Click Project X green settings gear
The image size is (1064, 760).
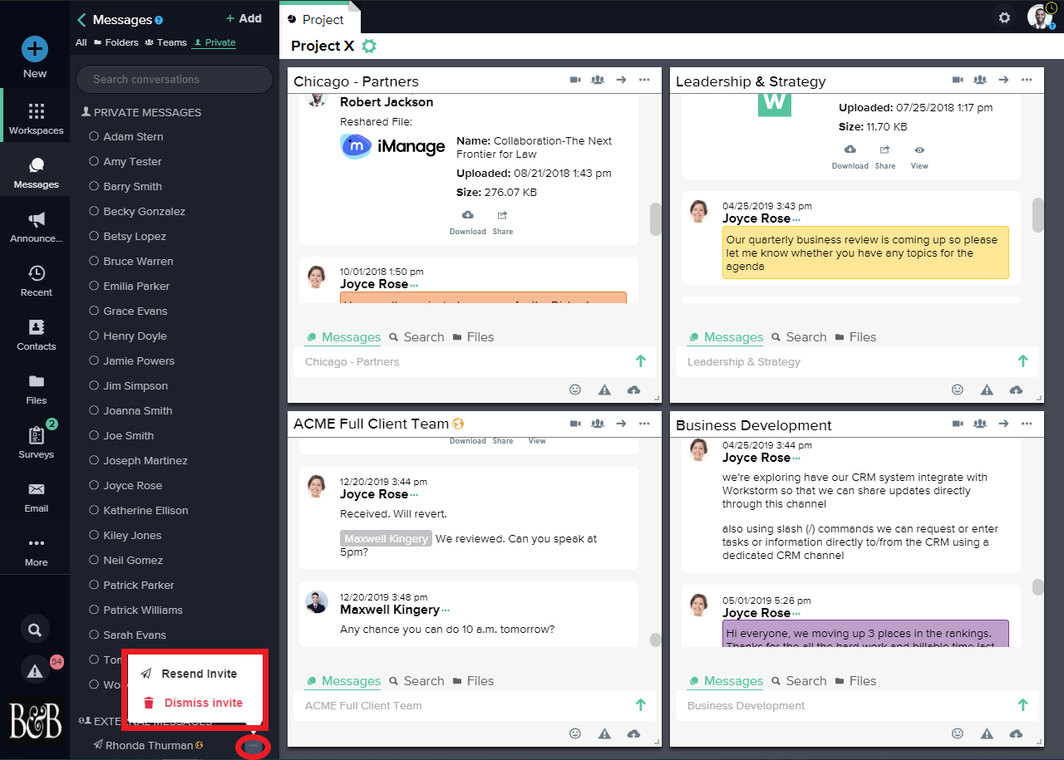click(369, 47)
